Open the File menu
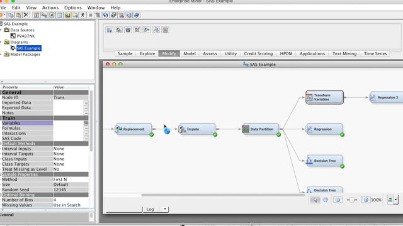The height and width of the screenshot is (226, 403). (3, 8)
